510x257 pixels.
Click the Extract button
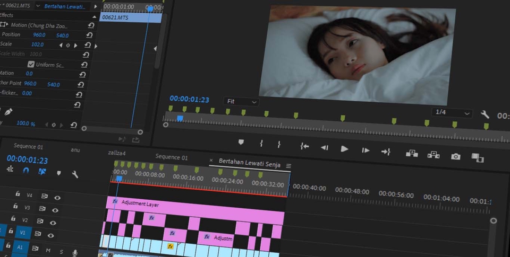pos(433,155)
